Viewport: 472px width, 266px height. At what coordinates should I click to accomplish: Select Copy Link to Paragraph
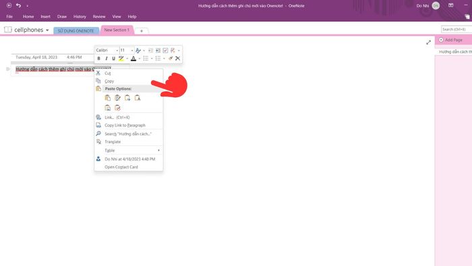pyautogui.click(x=125, y=126)
